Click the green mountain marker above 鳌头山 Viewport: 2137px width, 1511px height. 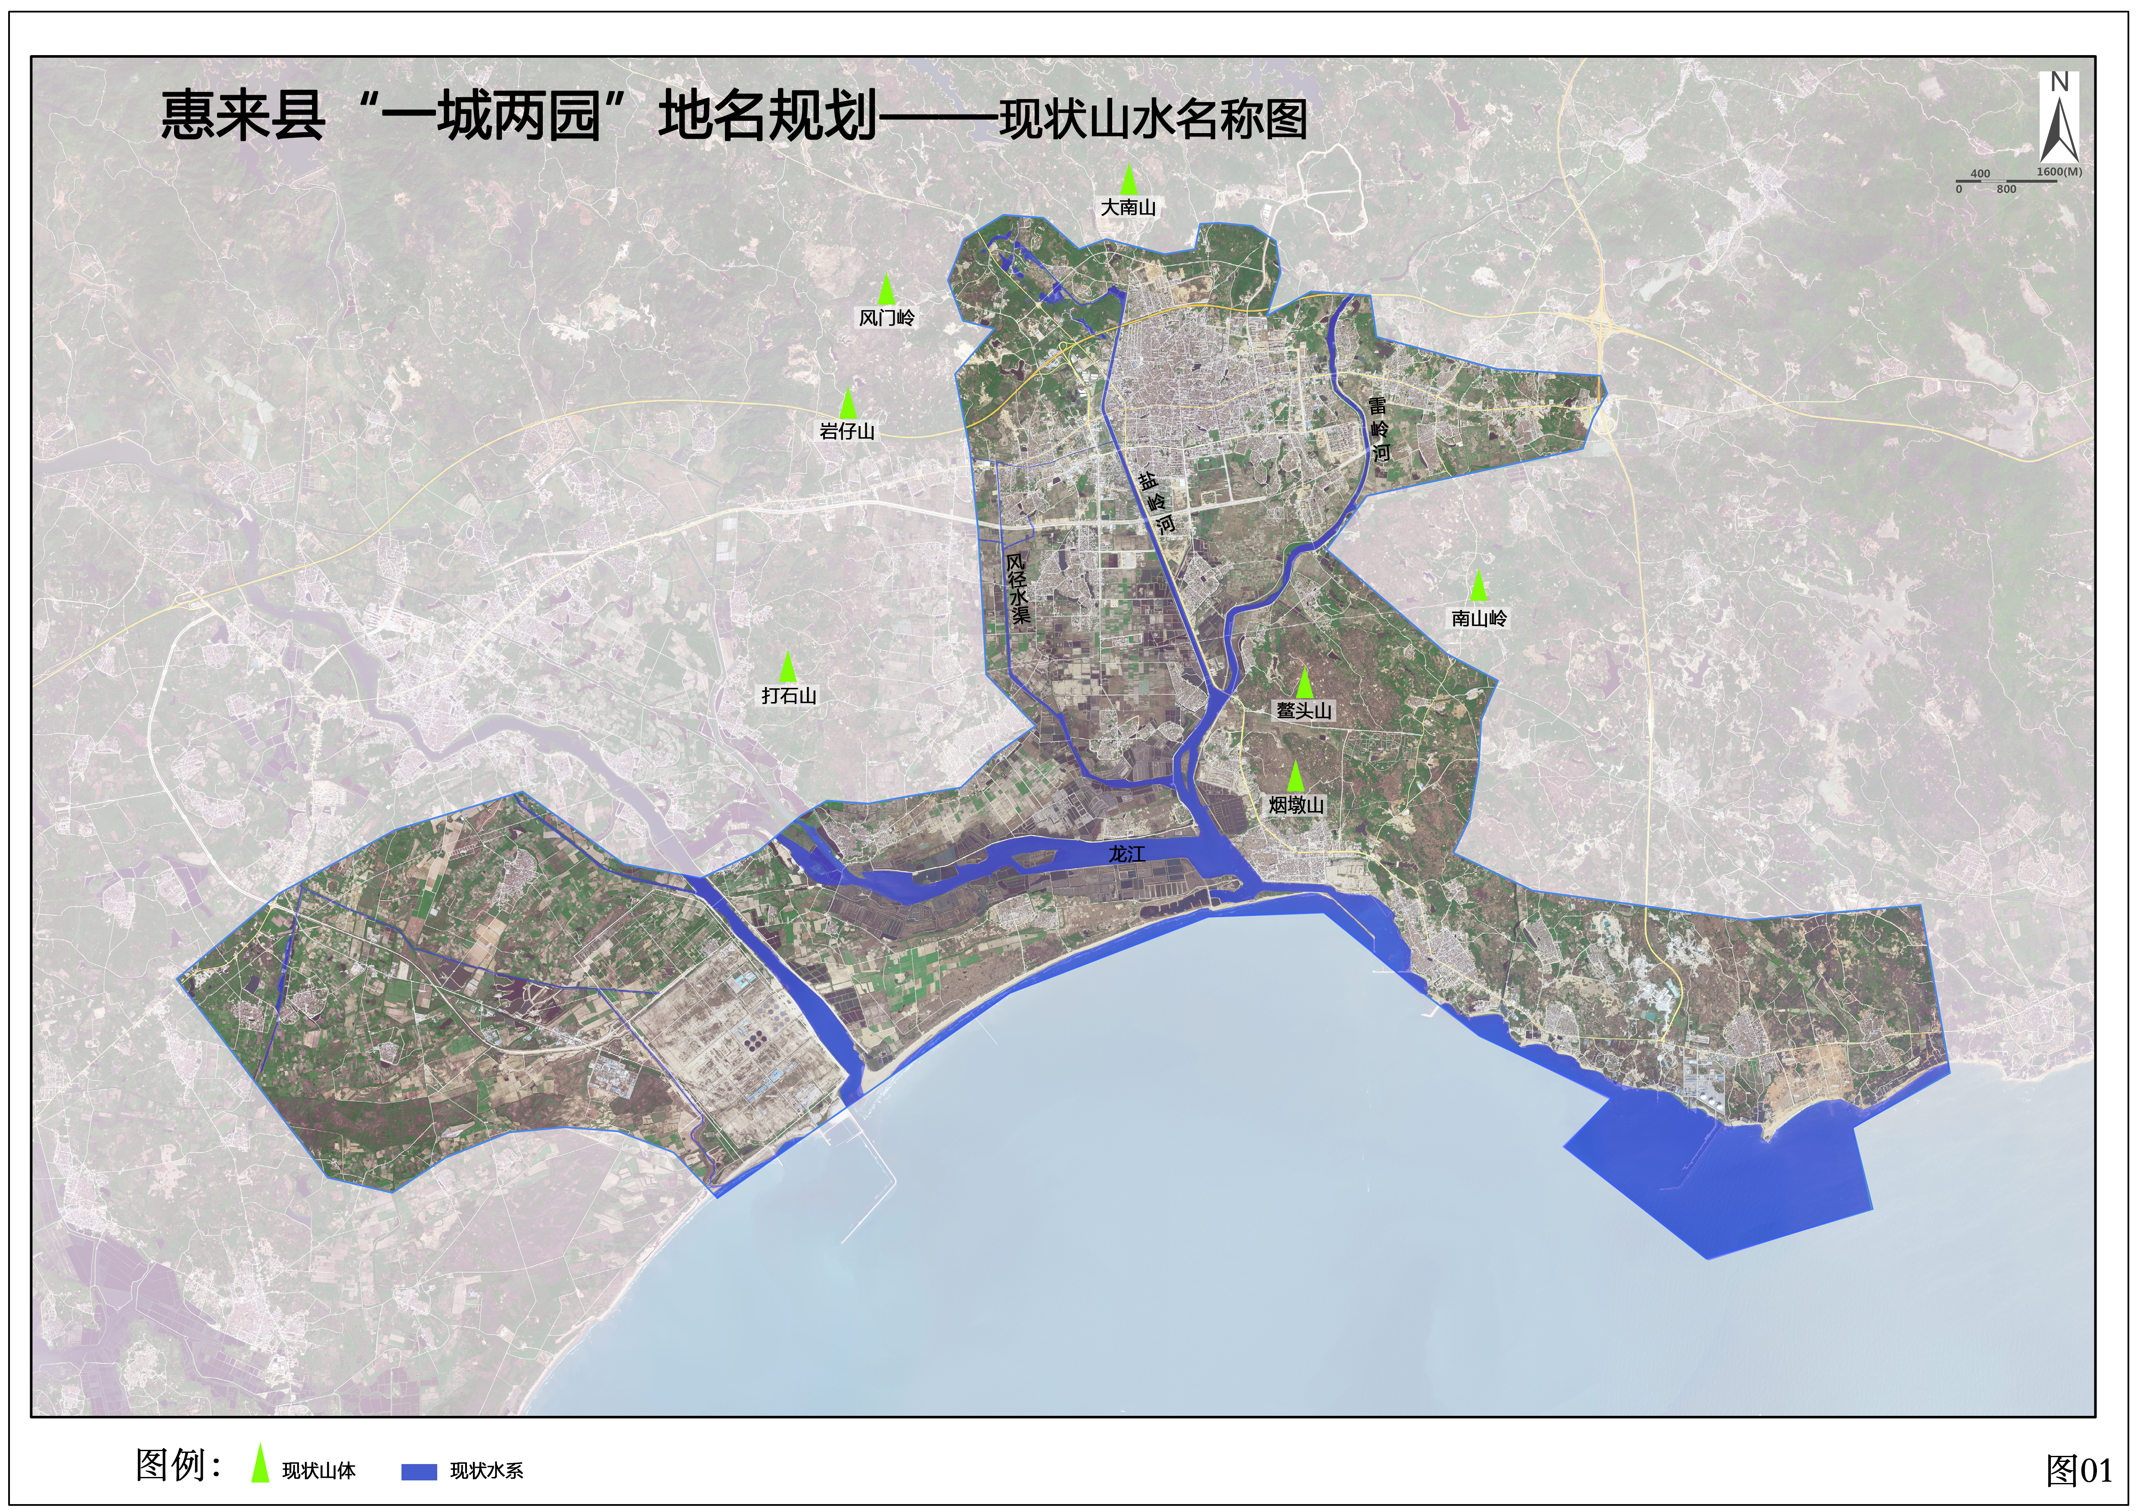point(1305,683)
